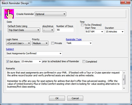The image size is (132, 105).
Task: Enable the To Do (Timeless) checkbox
Action: (82, 25)
